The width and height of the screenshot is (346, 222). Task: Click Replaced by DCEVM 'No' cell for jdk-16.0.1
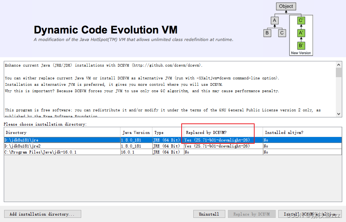click(x=223, y=152)
